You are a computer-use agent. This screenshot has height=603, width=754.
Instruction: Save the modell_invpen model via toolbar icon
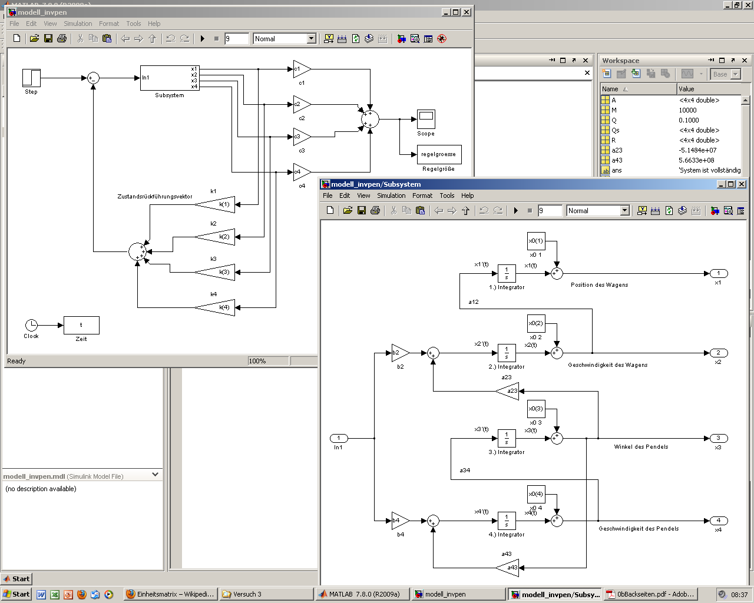48,38
